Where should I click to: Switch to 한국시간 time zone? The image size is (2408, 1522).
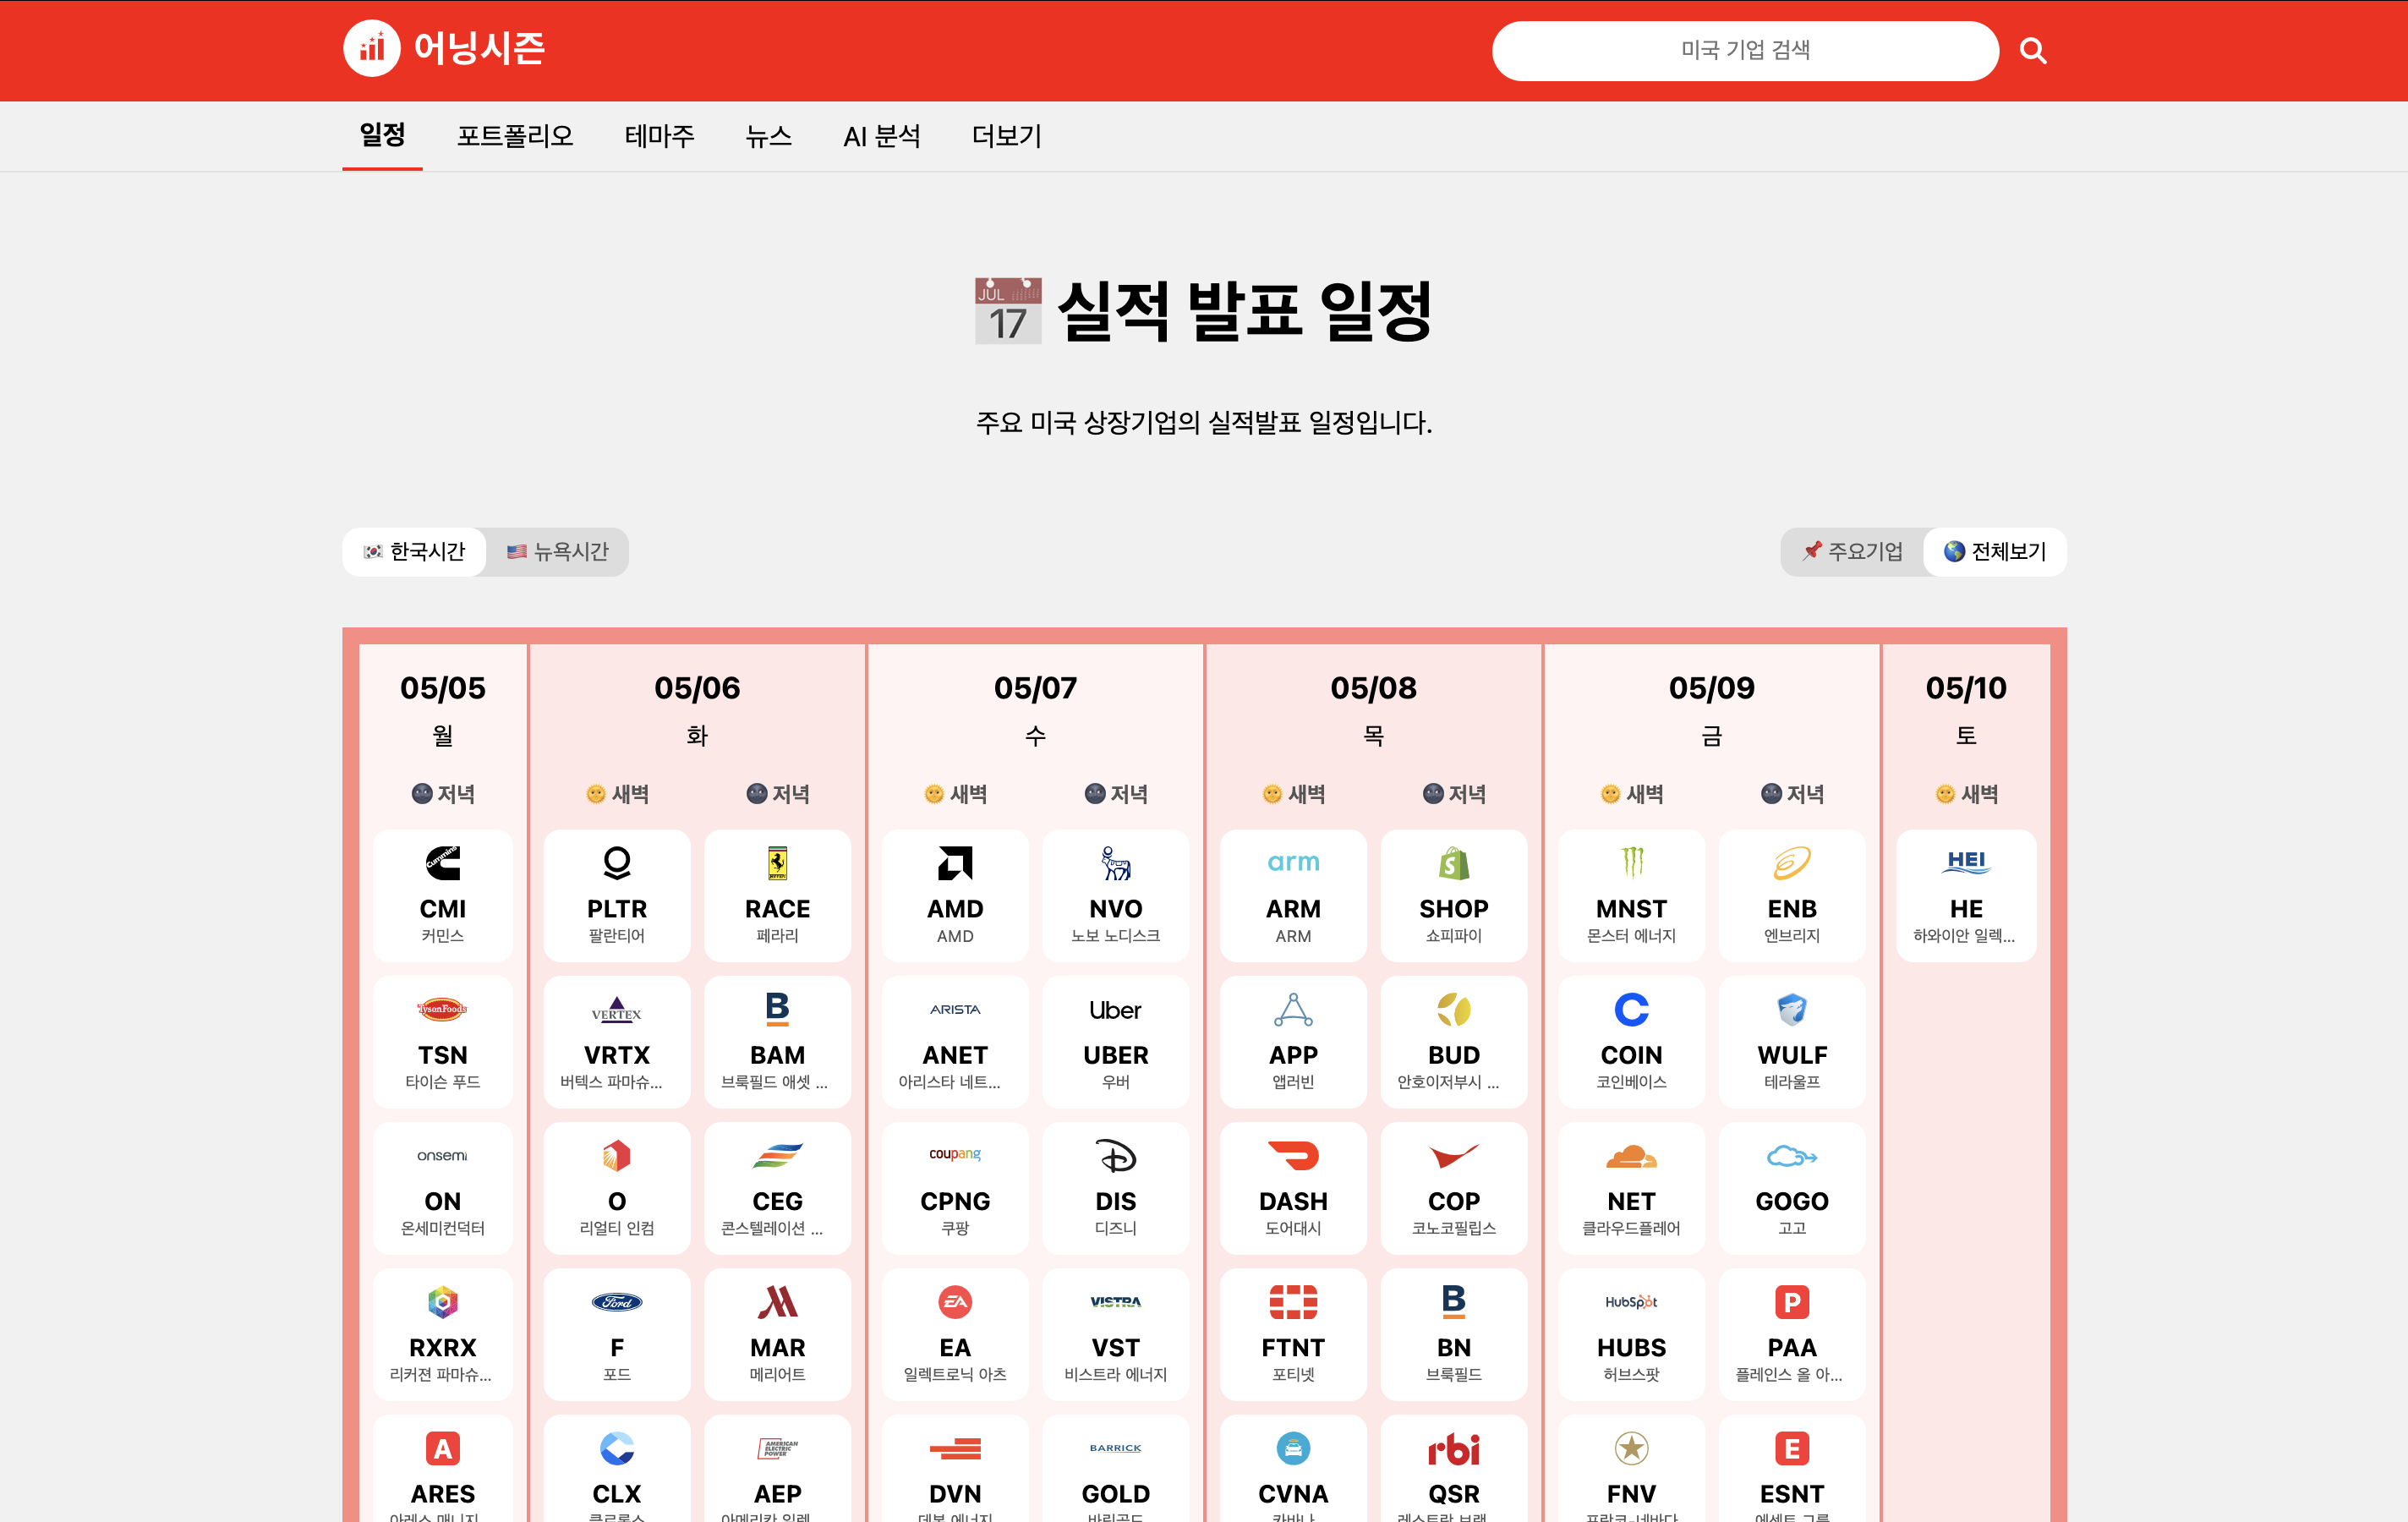[x=414, y=551]
